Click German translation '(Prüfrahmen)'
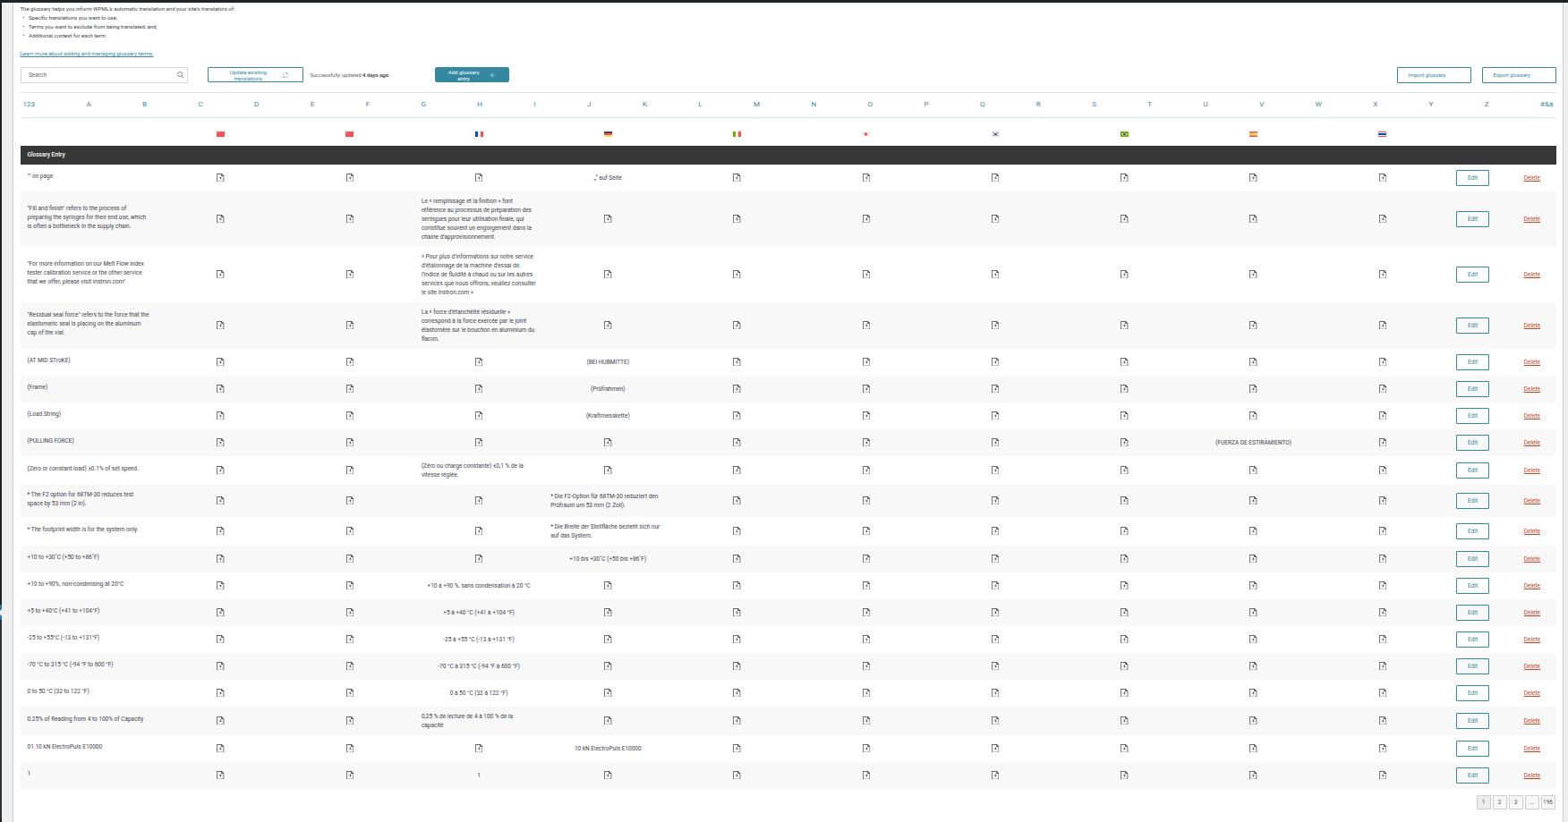The image size is (1568, 822). [x=608, y=389]
